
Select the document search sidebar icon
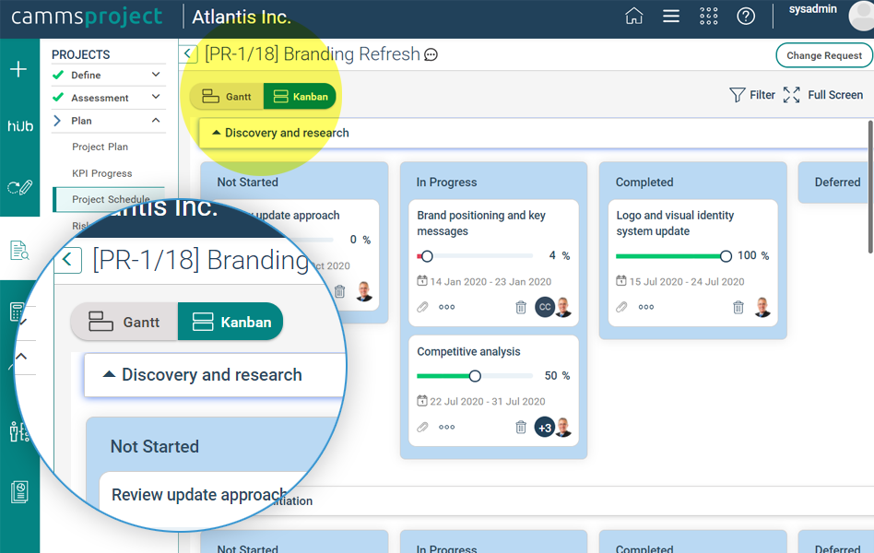click(19, 251)
